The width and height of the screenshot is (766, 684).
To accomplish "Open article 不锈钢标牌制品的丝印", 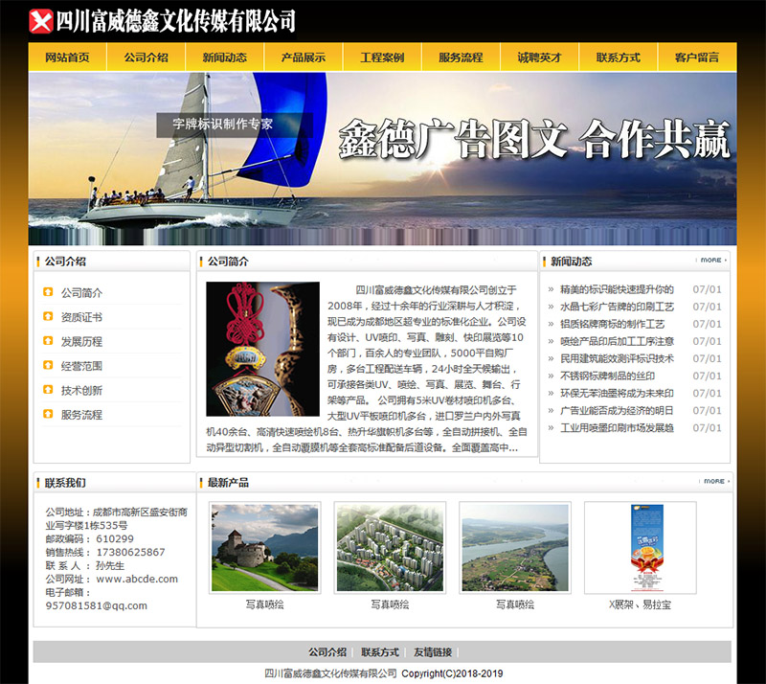I will pyautogui.click(x=607, y=376).
